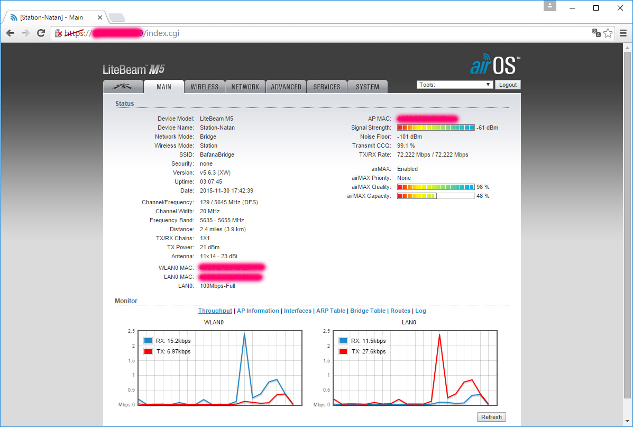633x427 pixels.
Task: Switch to the MAIN tab
Action: tap(164, 86)
